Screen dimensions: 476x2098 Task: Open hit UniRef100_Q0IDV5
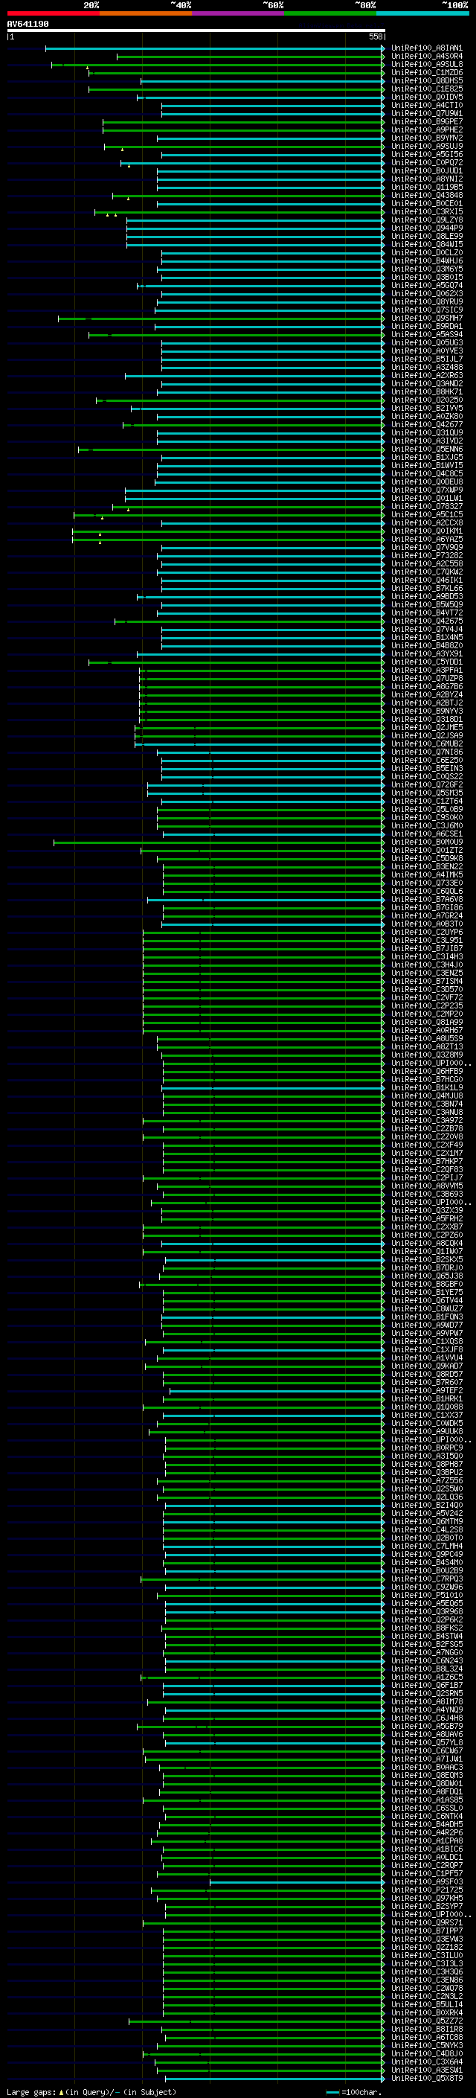[x=426, y=97]
